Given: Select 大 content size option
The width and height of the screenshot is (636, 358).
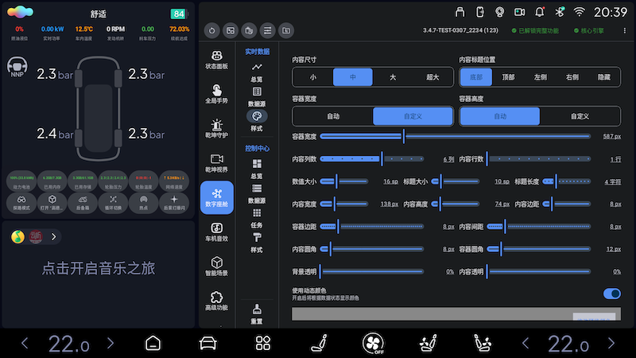Looking at the screenshot, I should [393, 77].
